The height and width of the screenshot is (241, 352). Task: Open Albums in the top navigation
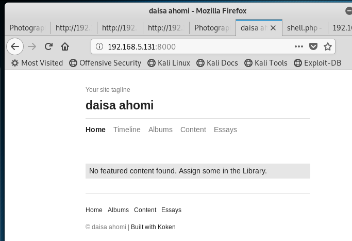pyautogui.click(x=160, y=130)
